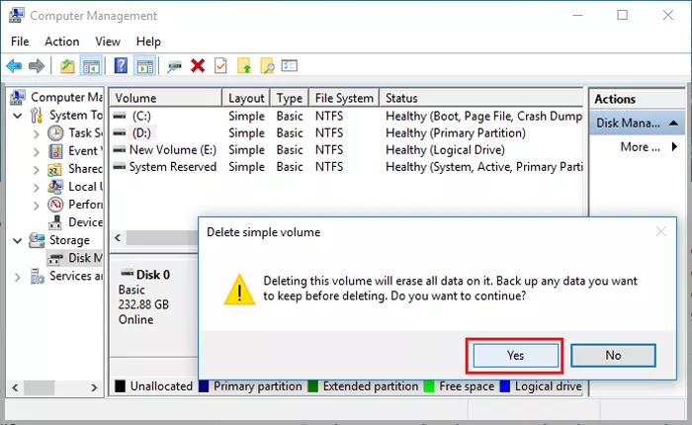Click the Up one level folder icon
Image resolution: width=692 pixels, height=425 pixels.
pos(67,66)
